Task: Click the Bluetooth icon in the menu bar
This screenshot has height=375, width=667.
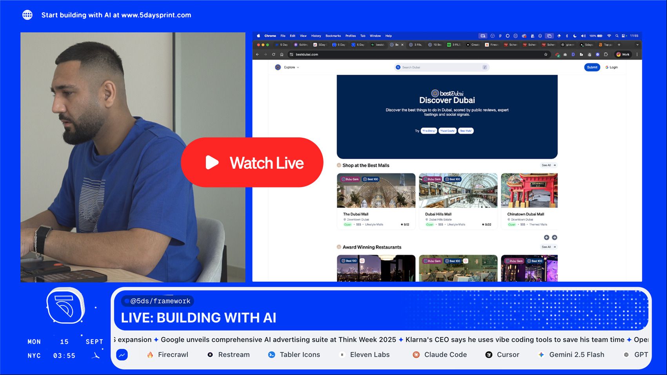Action: pyautogui.click(x=567, y=36)
